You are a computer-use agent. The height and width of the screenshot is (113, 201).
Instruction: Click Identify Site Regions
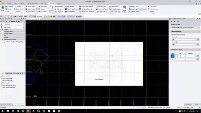click(x=72, y=9)
